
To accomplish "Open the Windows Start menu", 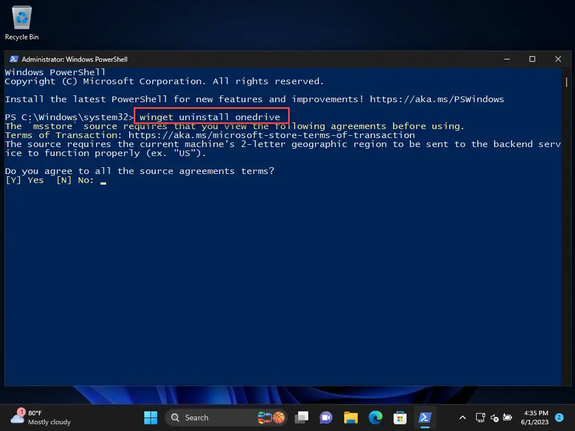I will pos(150,418).
